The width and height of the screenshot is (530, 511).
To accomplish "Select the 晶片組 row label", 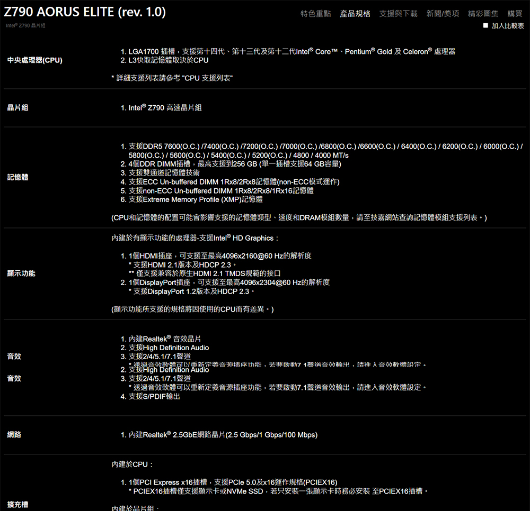I will point(17,107).
